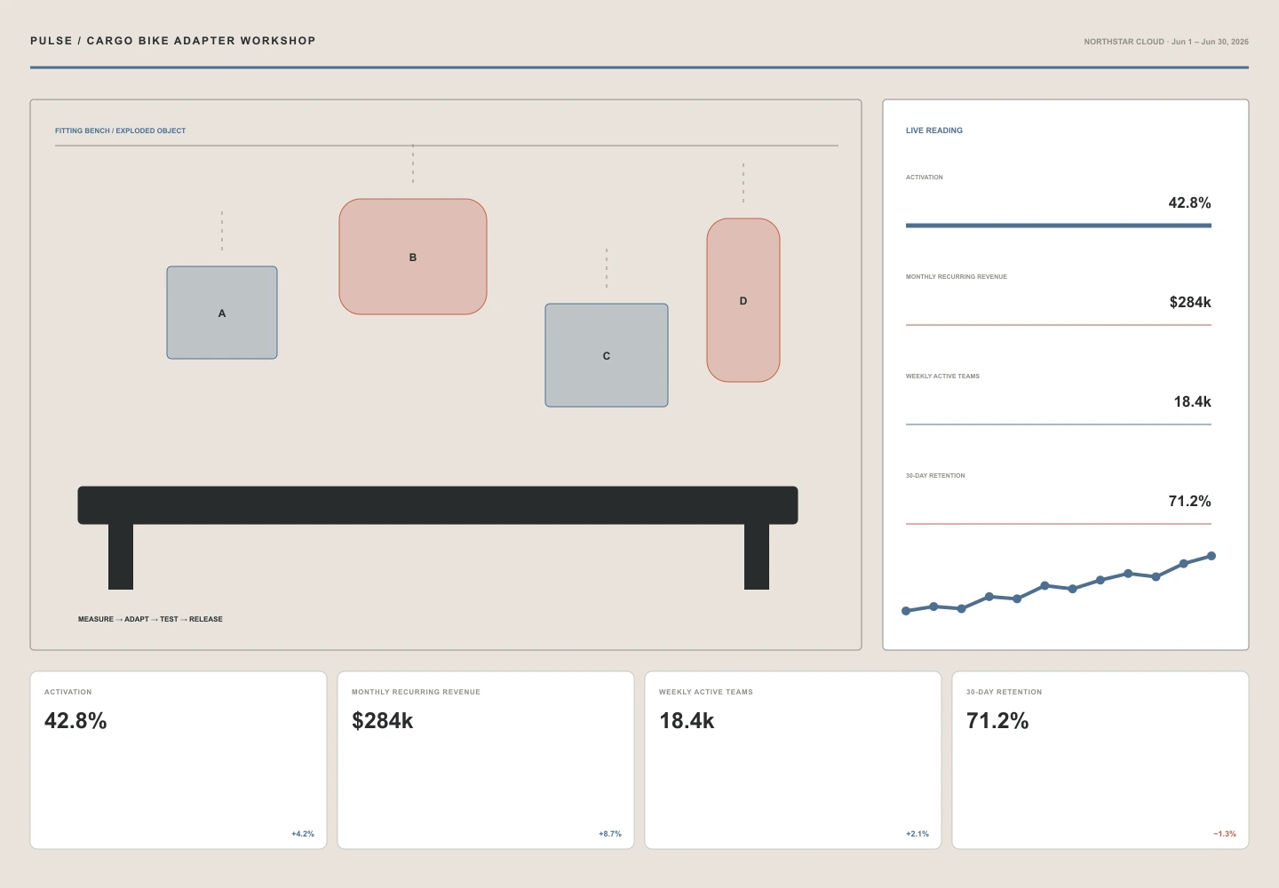
Task: Open the Activation summary card
Action: click(179, 760)
